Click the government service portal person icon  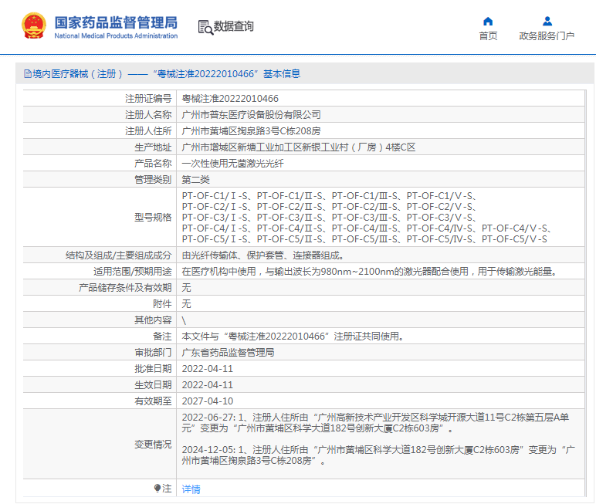click(547, 21)
